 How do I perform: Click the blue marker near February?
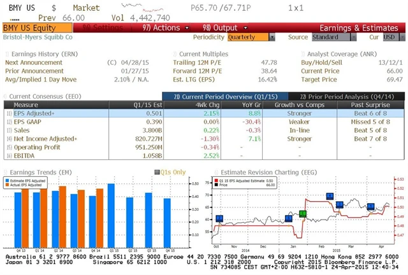pos(330,197)
